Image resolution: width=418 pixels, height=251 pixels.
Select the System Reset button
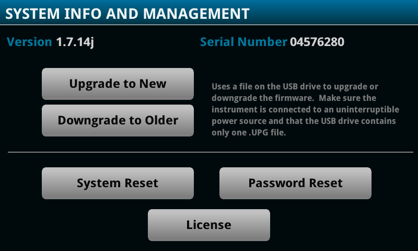tap(118, 183)
